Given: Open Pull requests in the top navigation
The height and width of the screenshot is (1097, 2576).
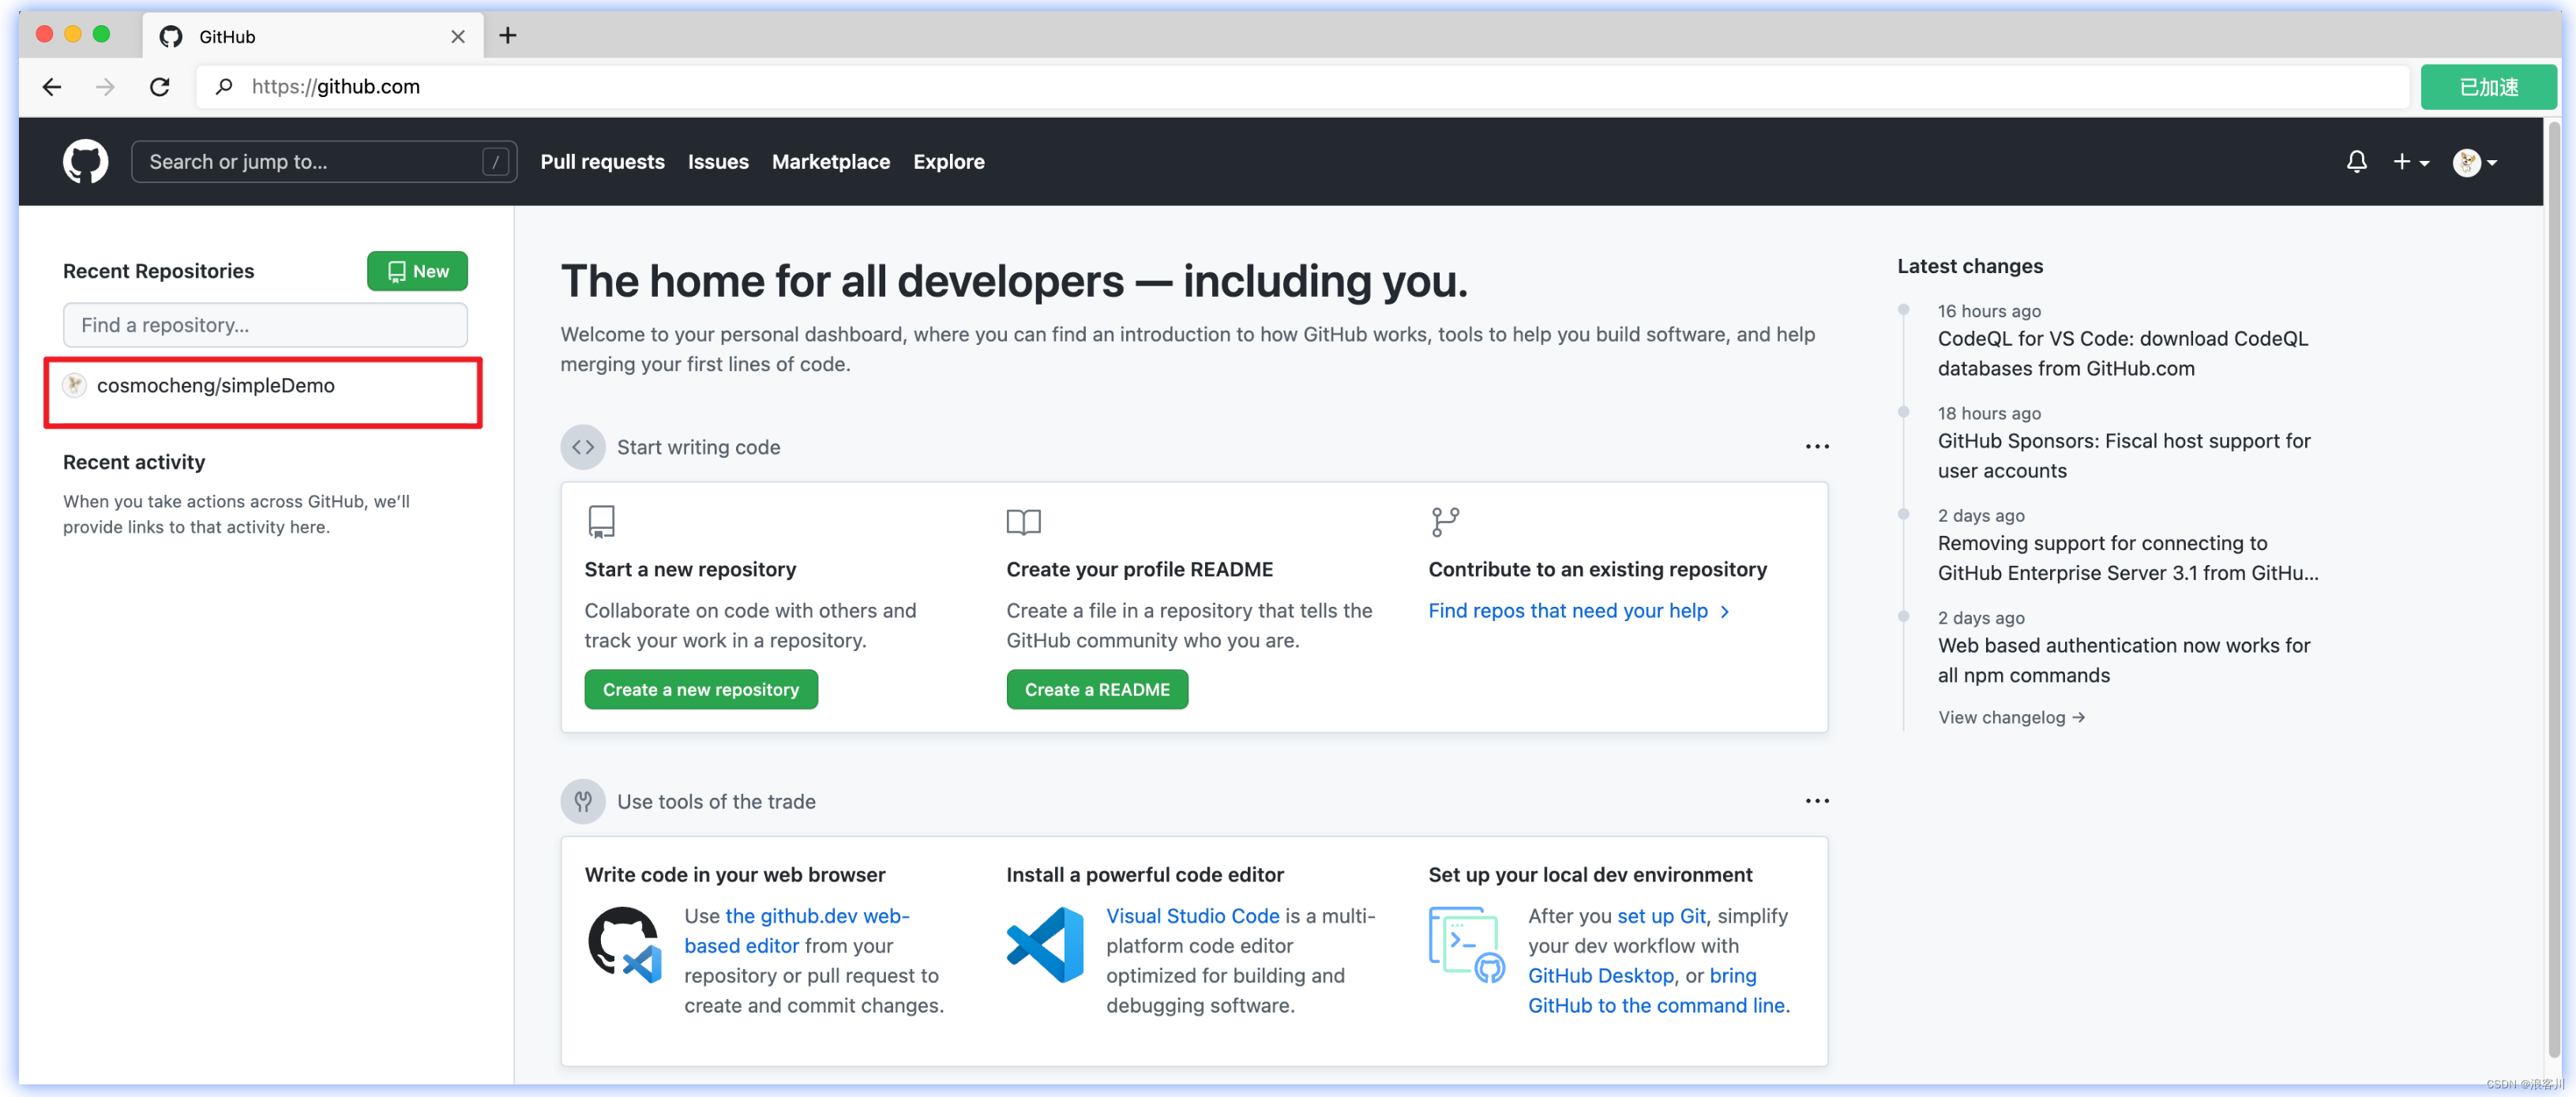Looking at the screenshot, I should click(x=602, y=162).
